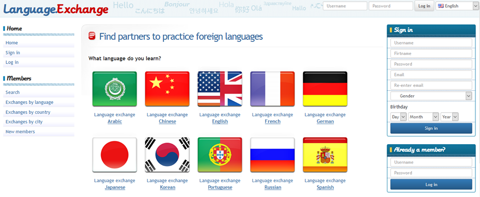Click Password field under Already a member
The height and width of the screenshot is (197, 480).
pos(431,173)
